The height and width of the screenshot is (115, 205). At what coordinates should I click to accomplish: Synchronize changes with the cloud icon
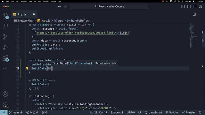22,112
